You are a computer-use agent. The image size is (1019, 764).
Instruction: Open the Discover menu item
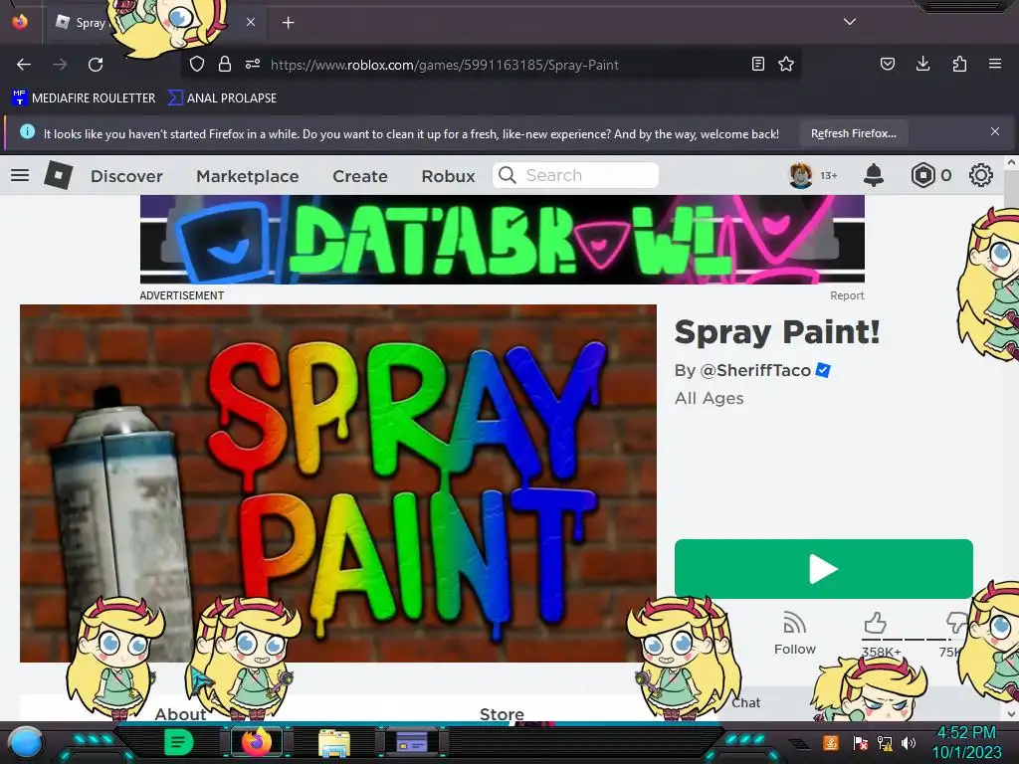click(126, 176)
